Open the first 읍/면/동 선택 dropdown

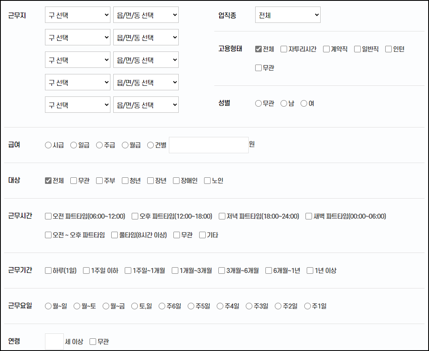click(146, 15)
